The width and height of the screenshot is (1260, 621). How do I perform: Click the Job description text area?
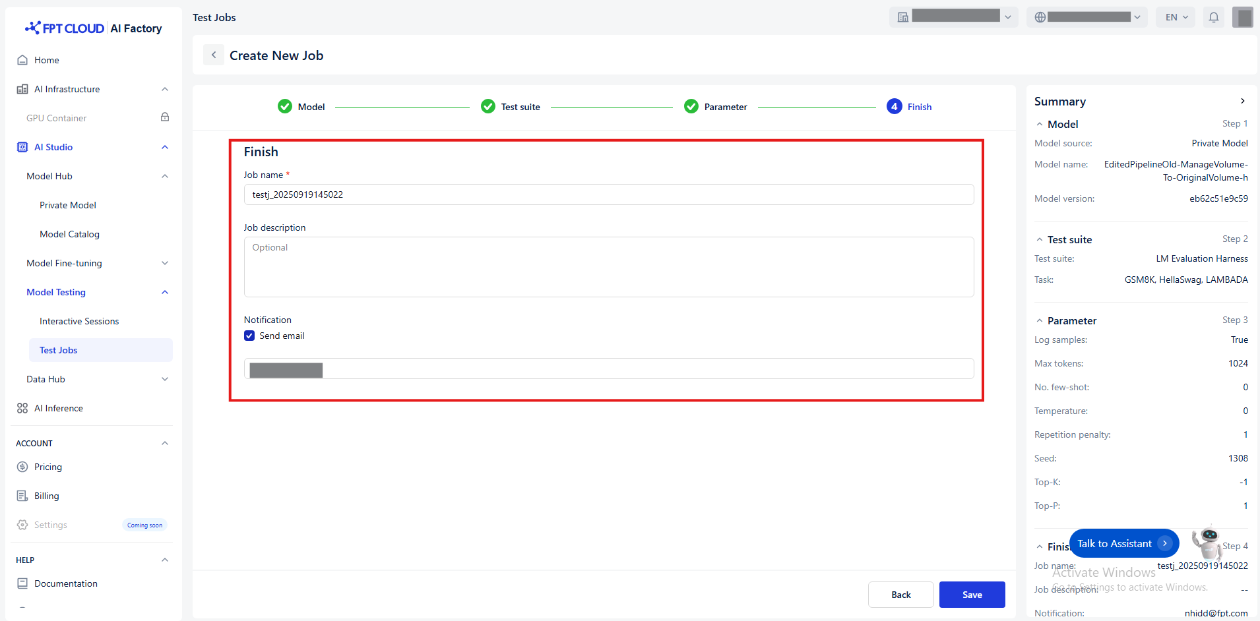(x=608, y=267)
